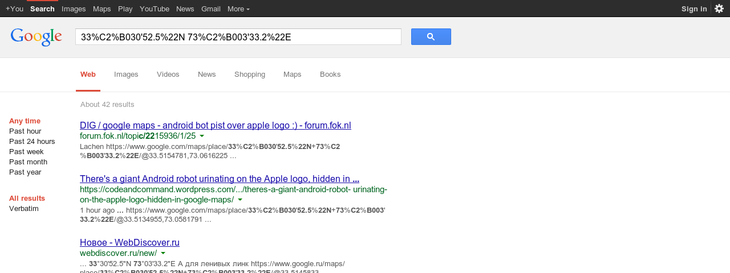
Task: Click the codeandcommand.wordpress.com green URL
Action: [x=233, y=195]
